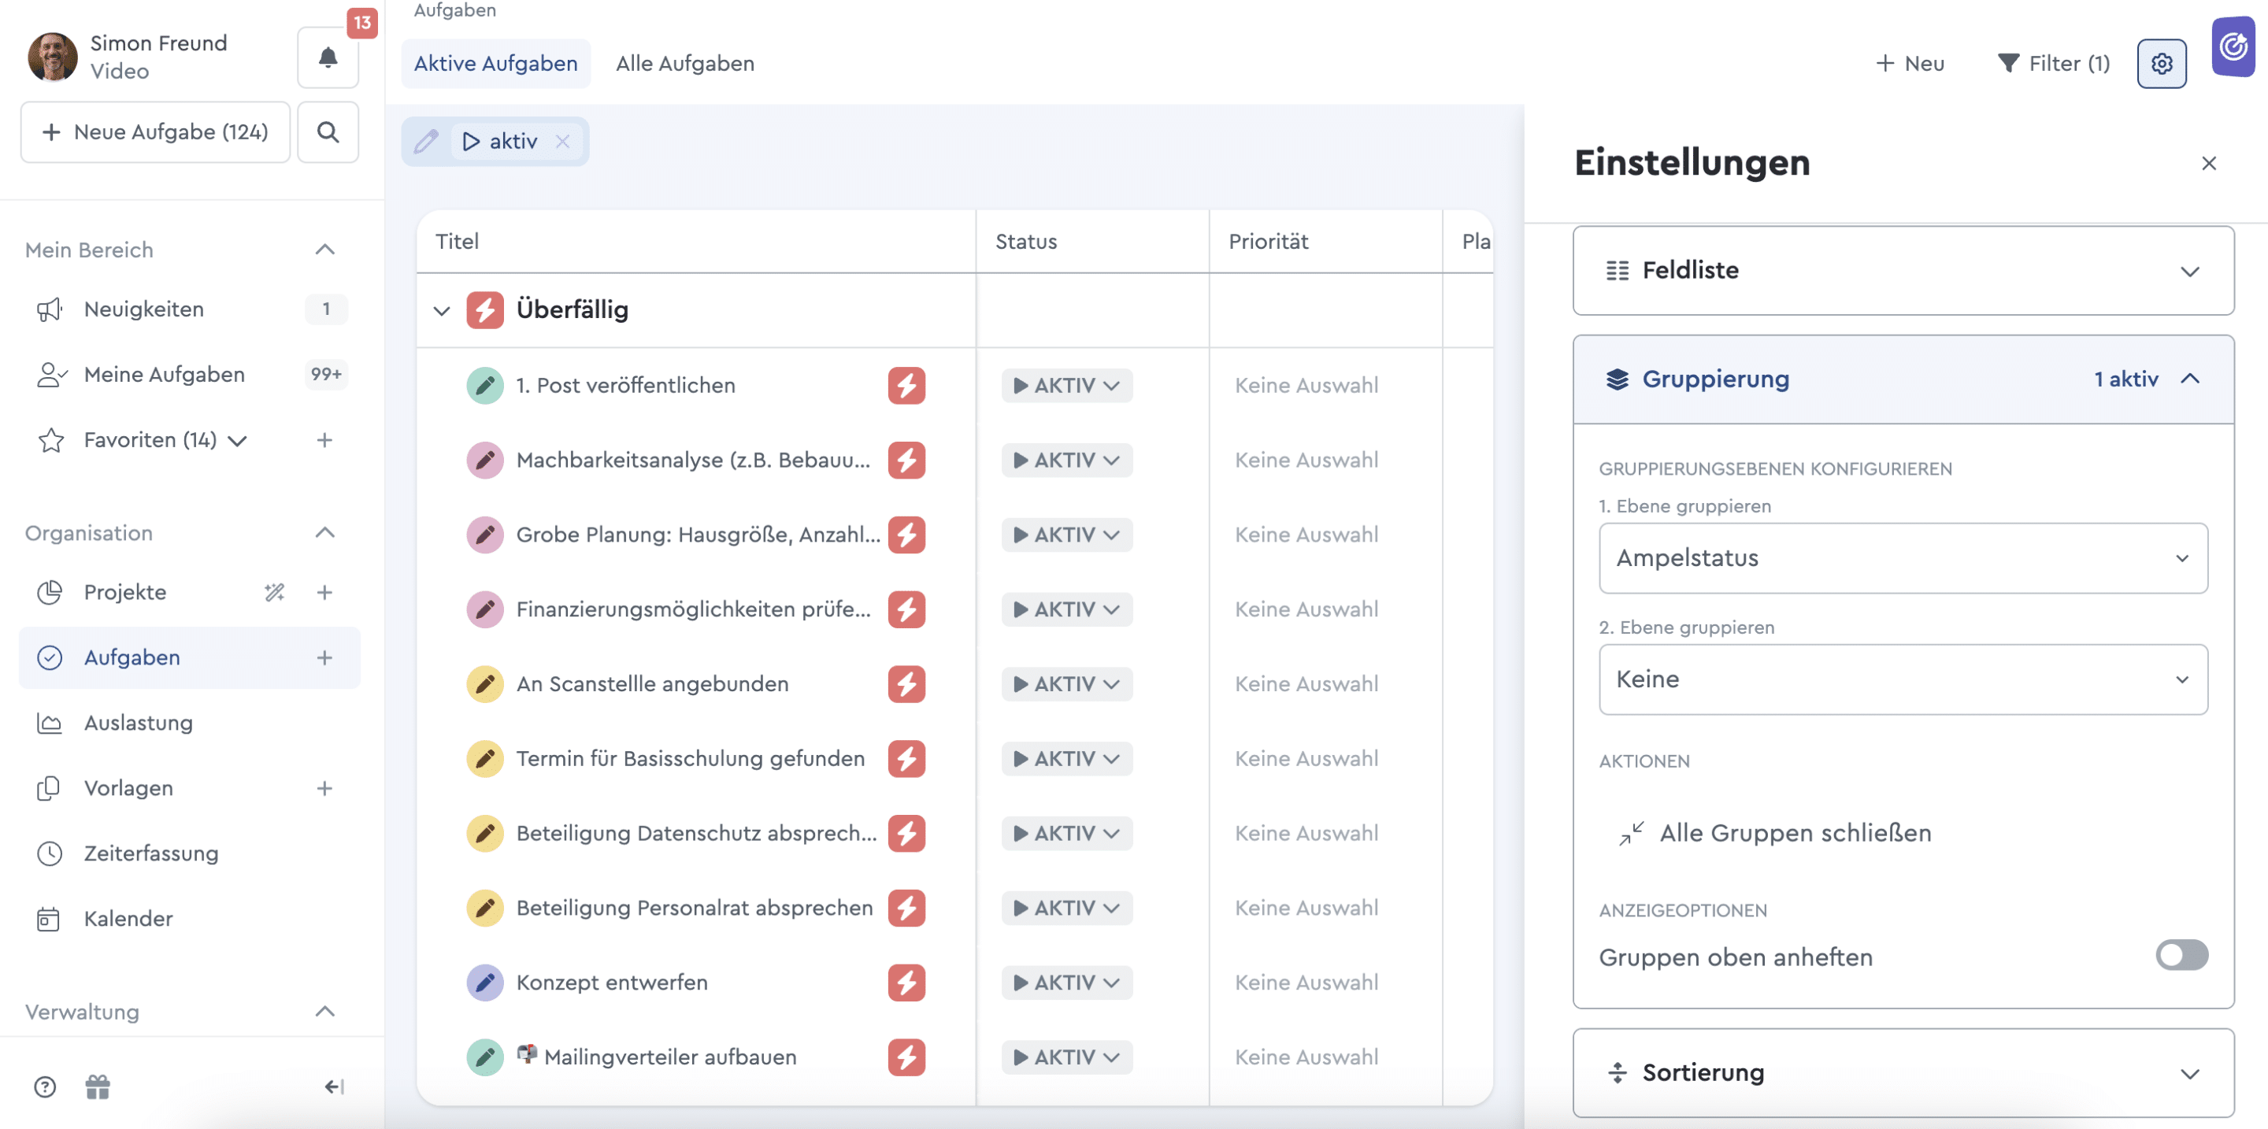This screenshot has height=1129, width=2268.
Task: Click Alle Gruppen schließen action
Action: pos(1775,832)
